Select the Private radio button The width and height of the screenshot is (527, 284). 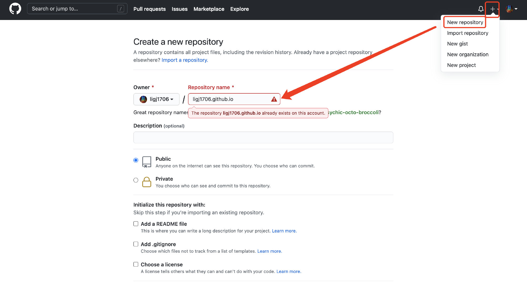(136, 180)
